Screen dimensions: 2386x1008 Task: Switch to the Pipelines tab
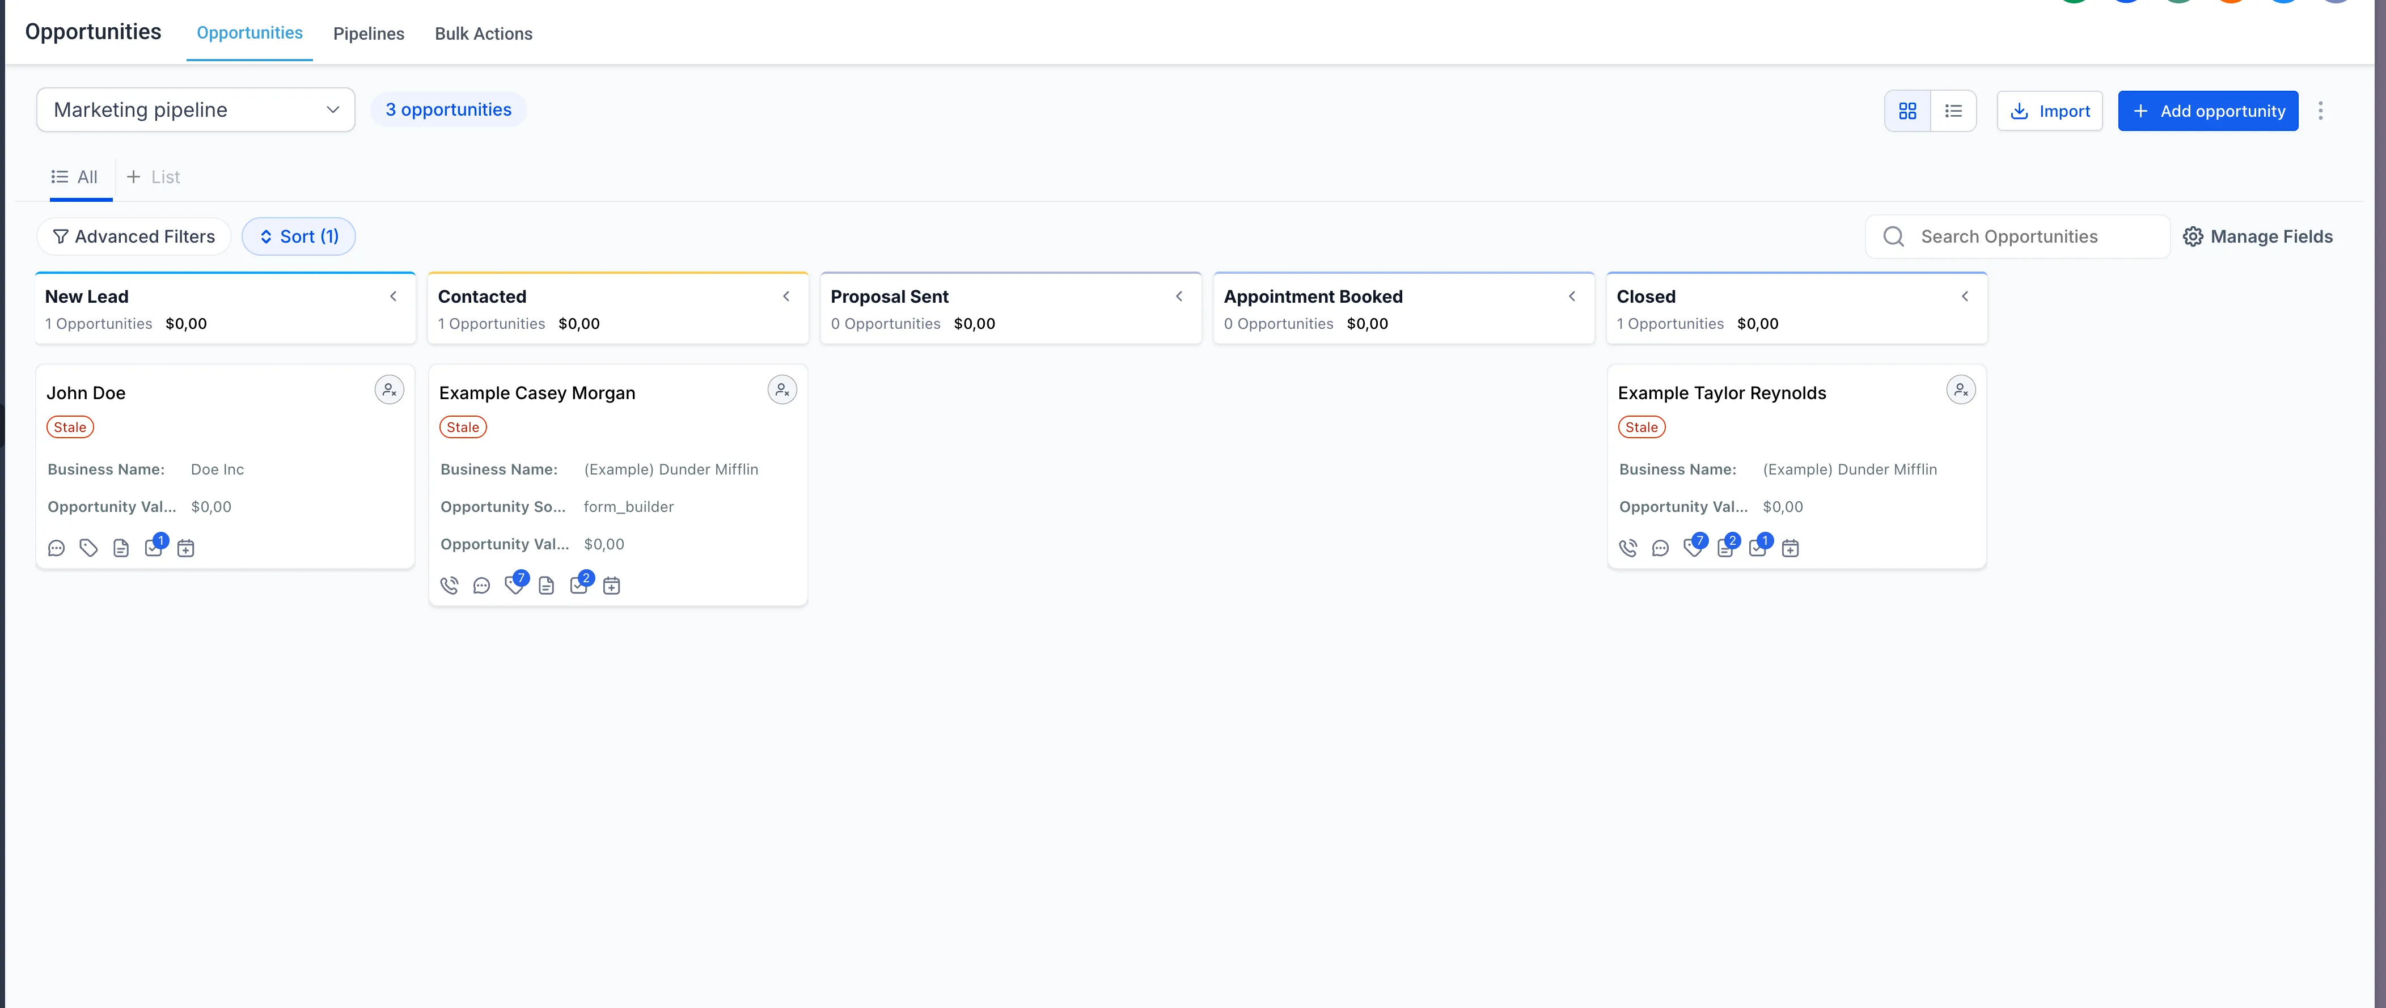[369, 33]
